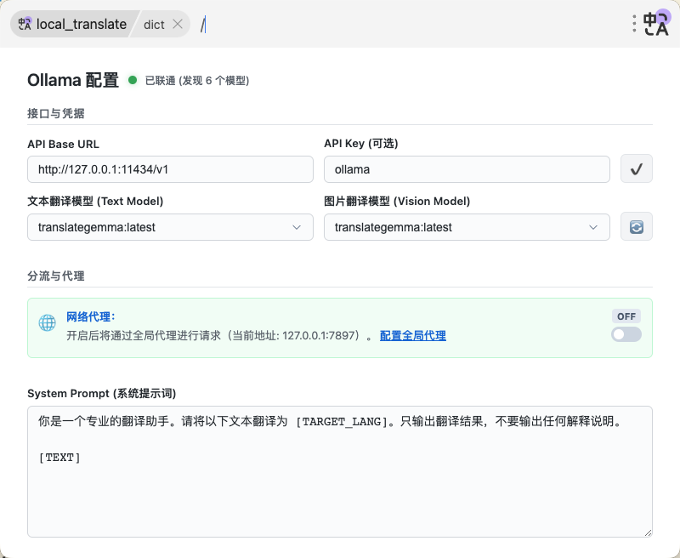Click the translate icon on the local_translate tab
This screenshot has width=680, height=558.
pos(25,24)
